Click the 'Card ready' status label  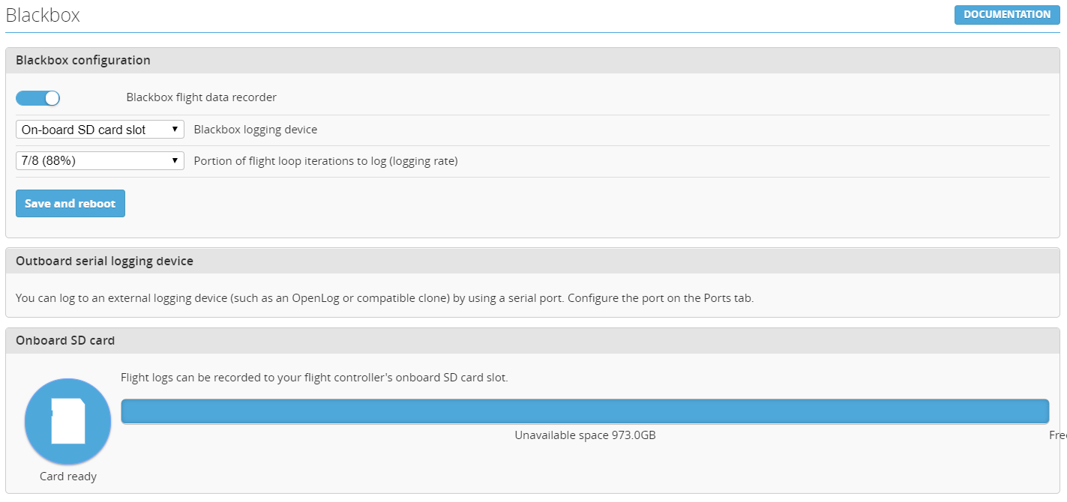(68, 477)
